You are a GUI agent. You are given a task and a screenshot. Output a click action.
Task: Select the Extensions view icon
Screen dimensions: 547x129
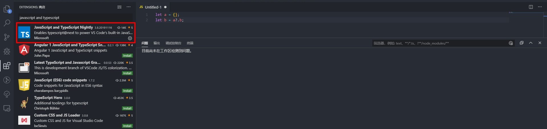click(x=7, y=66)
